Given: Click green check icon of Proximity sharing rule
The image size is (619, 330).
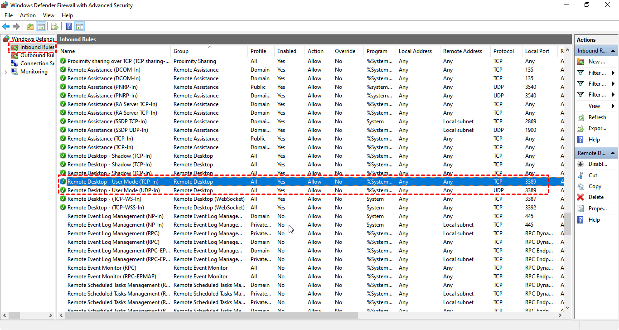Looking at the screenshot, I should [63, 61].
